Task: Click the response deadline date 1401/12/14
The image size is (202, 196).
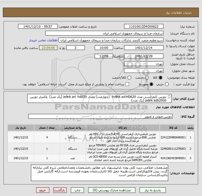Action: tap(144, 48)
